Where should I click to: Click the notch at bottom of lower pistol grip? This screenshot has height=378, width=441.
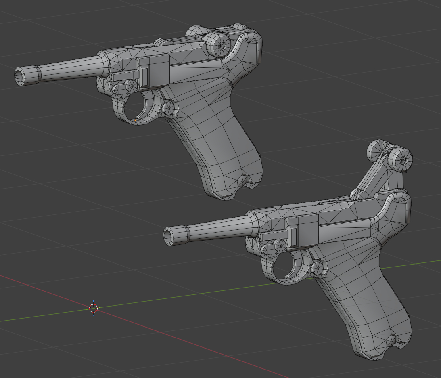tap(393, 342)
